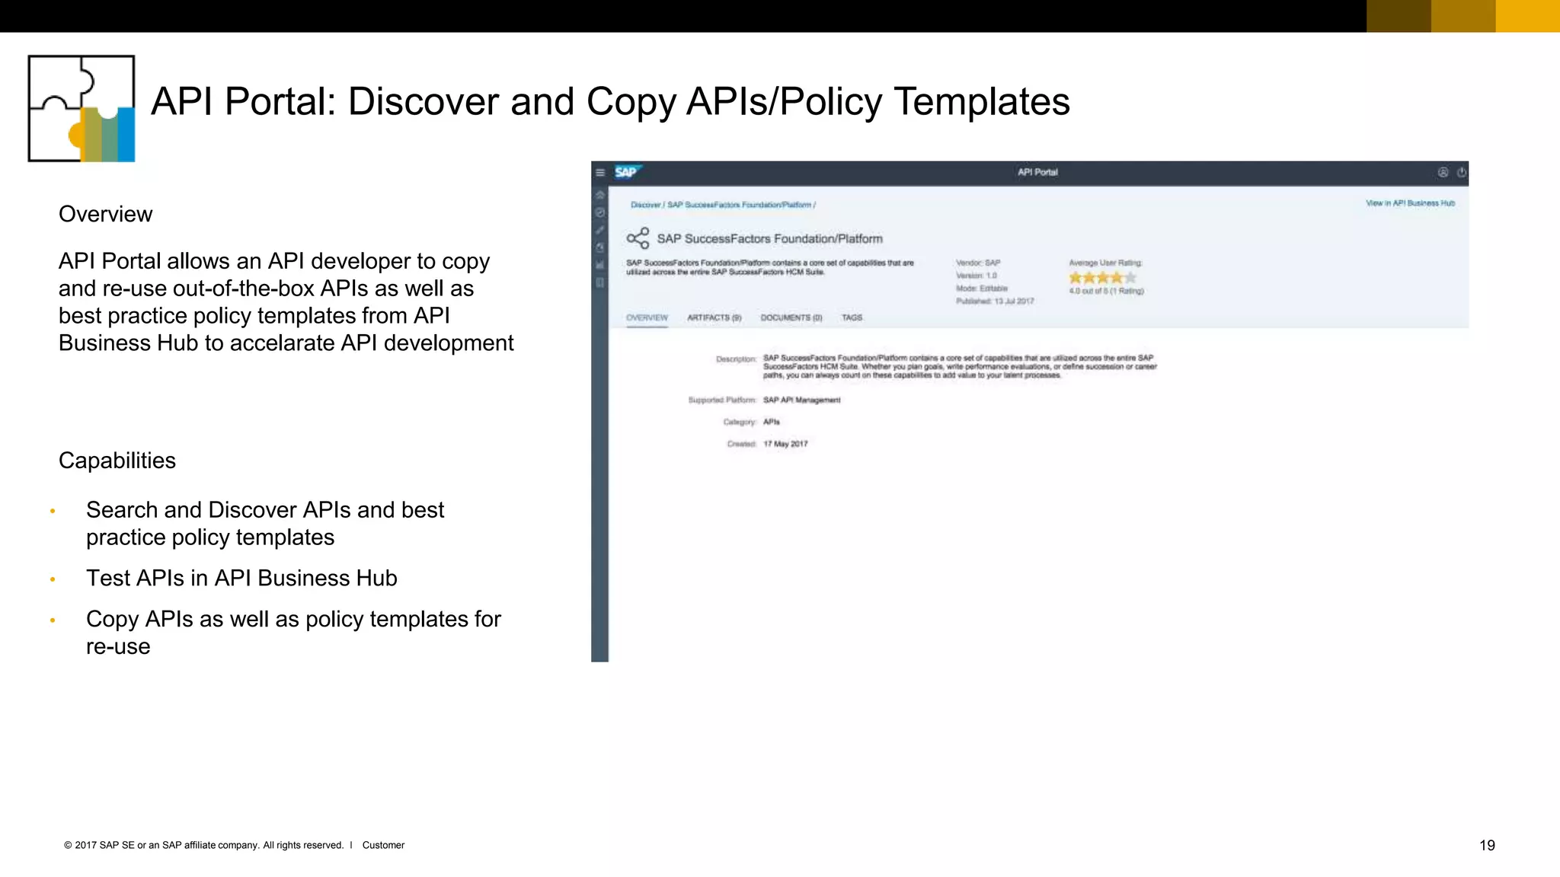Click the slide's puzzle piece logo
The image size is (1560, 877).
(x=82, y=108)
